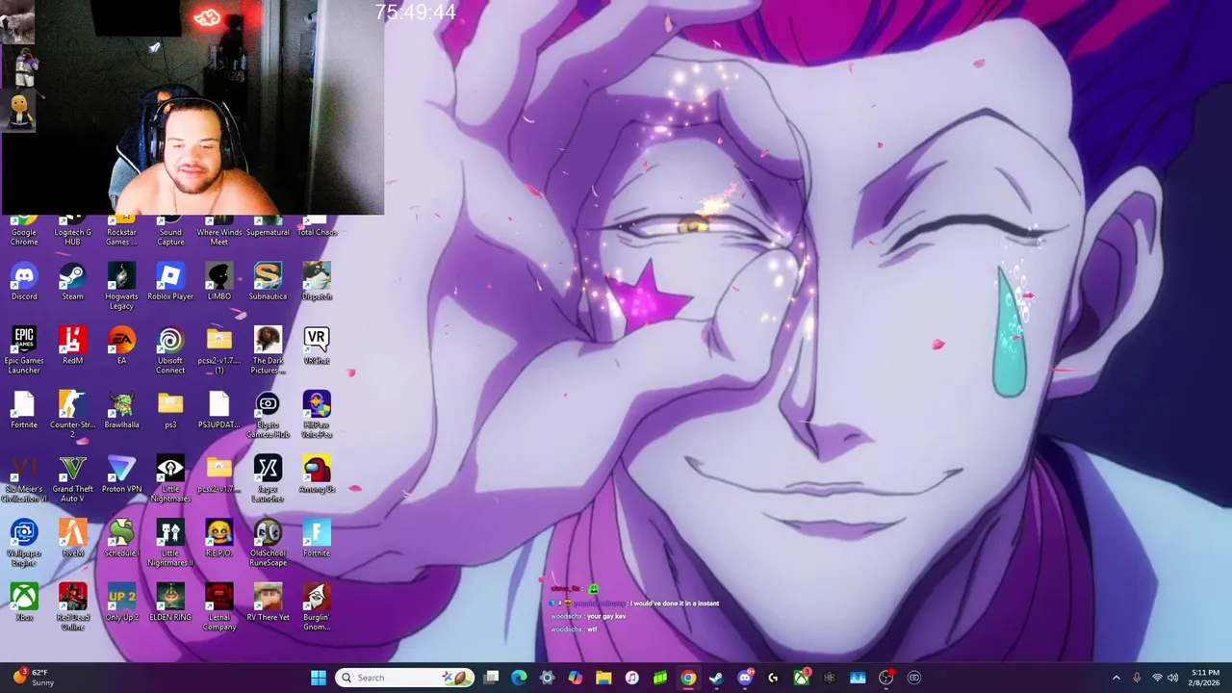Select the FiveM desktop icon

pos(72,539)
